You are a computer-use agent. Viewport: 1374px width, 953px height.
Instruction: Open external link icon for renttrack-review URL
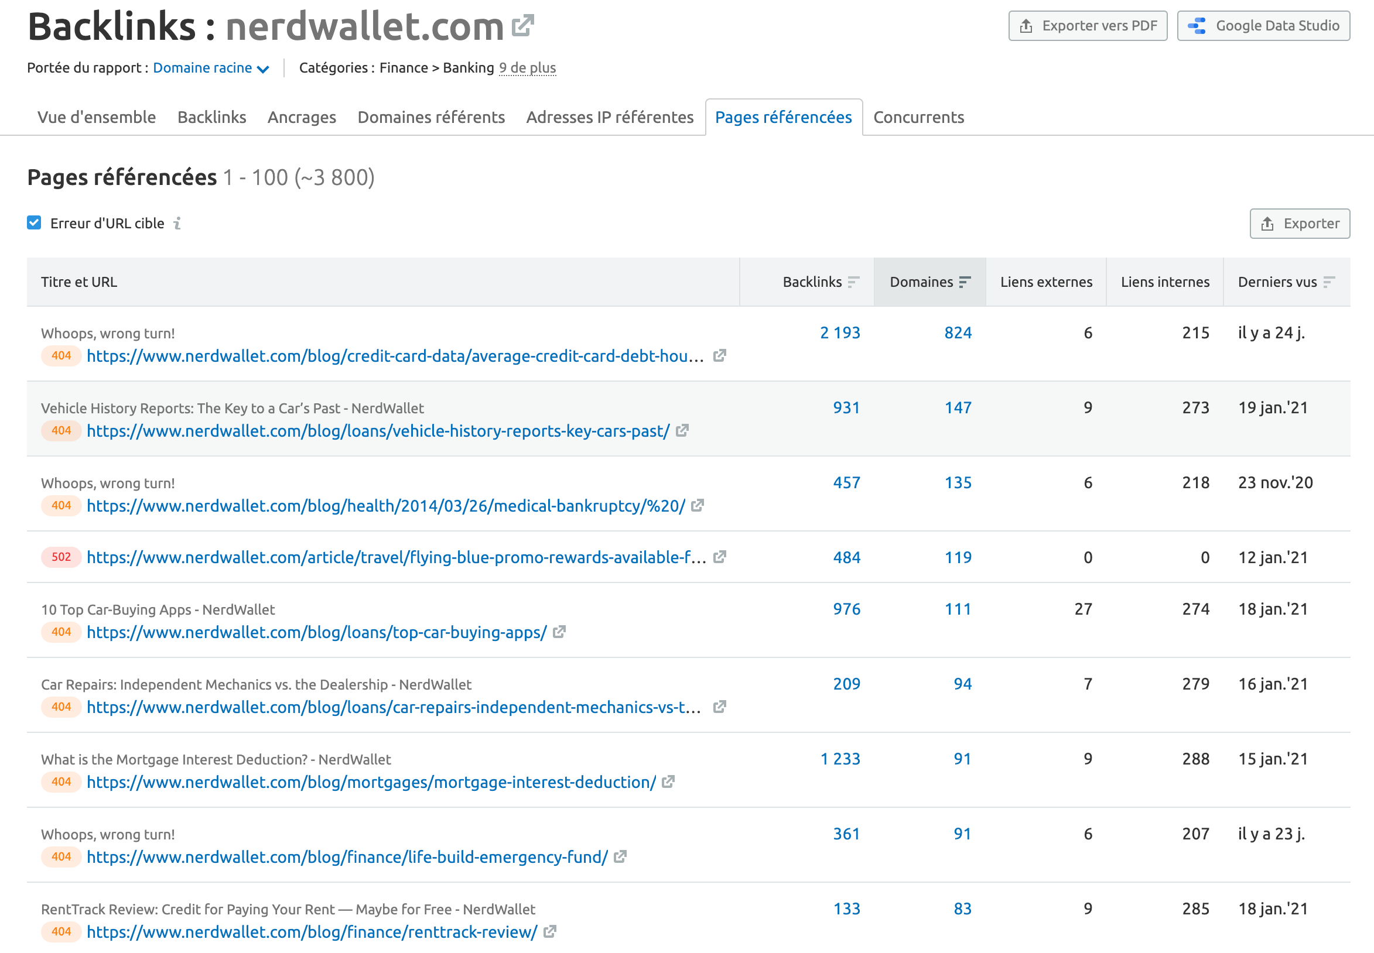click(550, 931)
